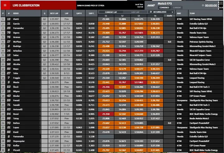Click the GAP P. column header
224x153 pixels.
(x=79, y=13)
